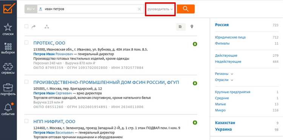Tick checkbox for НПП НИФРИТ, ООО
The height and width of the screenshot is (140, 283).
26,121
